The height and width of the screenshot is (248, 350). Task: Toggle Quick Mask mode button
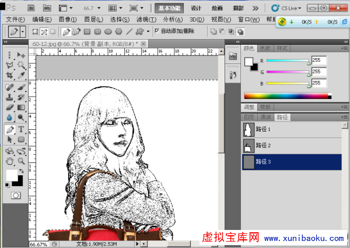point(15,195)
